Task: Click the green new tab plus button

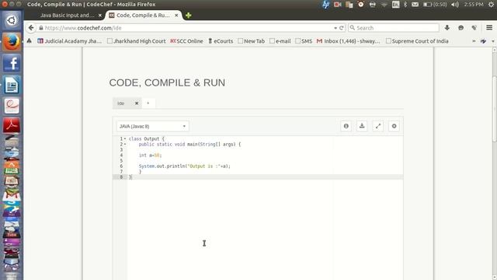Action: [x=188, y=16]
